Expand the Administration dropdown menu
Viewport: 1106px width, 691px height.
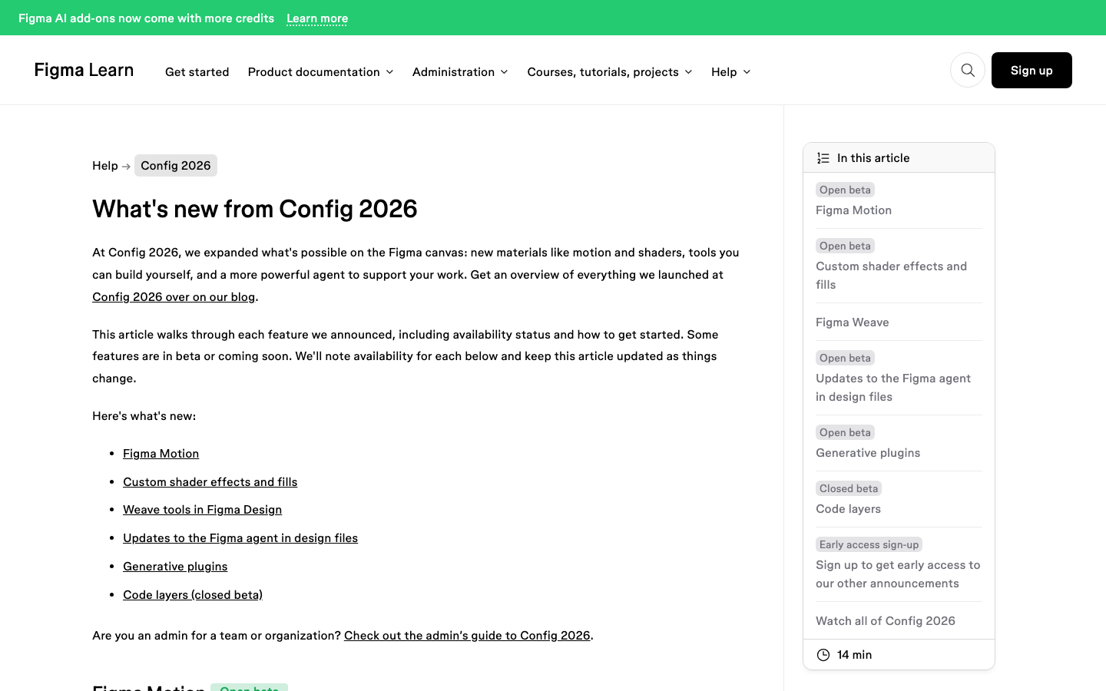[460, 71]
